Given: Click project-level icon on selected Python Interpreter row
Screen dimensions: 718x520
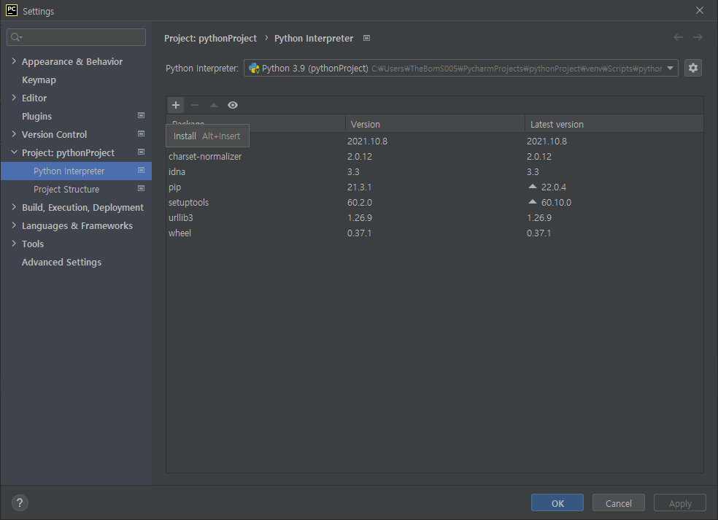Looking at the screenshot, I should (x=141, y=170).
